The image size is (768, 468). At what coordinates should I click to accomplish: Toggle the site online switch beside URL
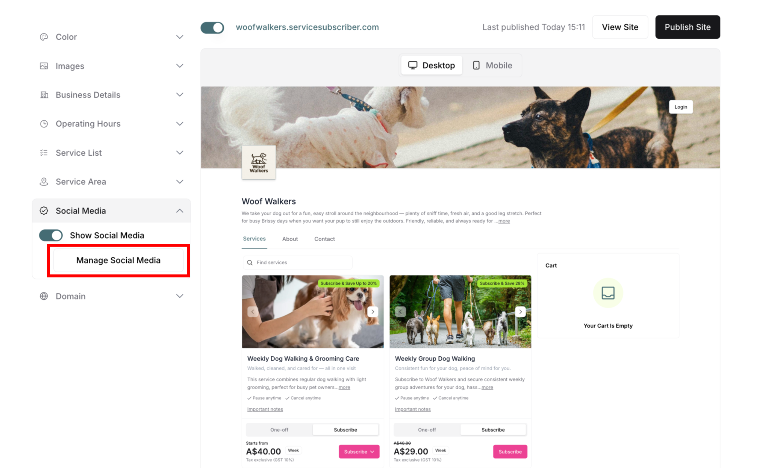click(212, 27)
